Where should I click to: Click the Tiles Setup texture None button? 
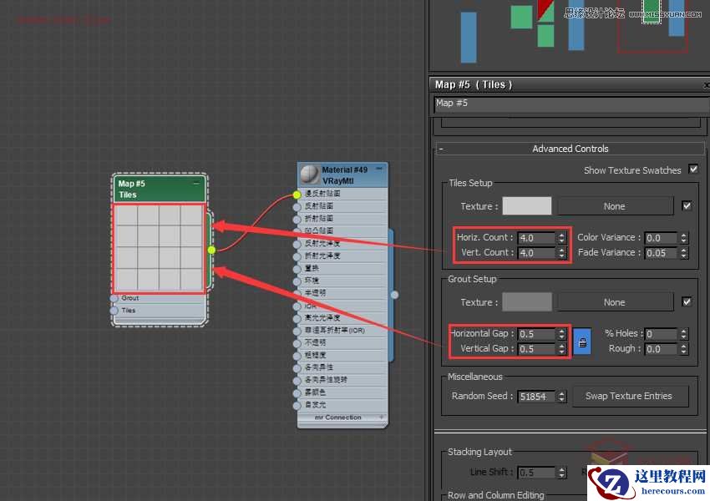click(x=615, y=206)
